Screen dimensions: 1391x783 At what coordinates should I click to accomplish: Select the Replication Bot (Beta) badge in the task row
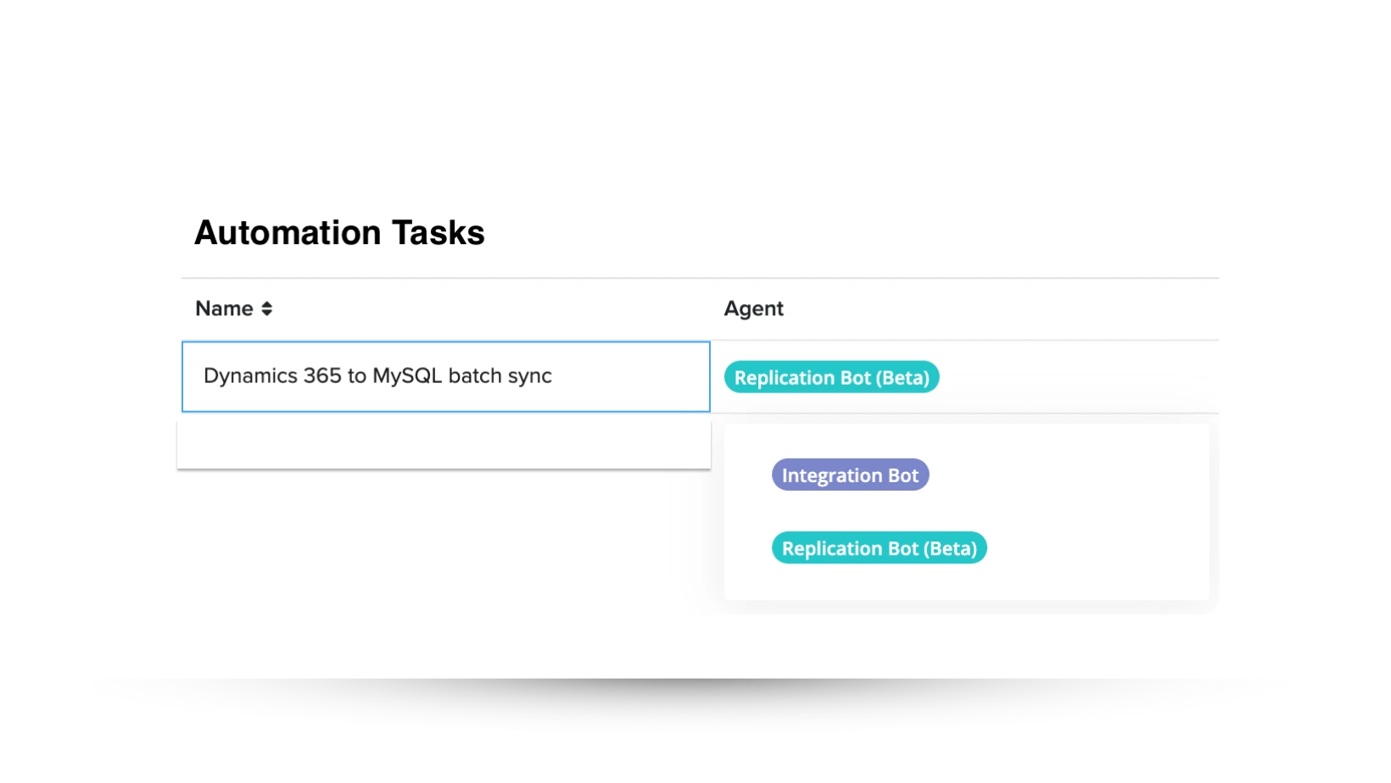tap(831, 377)
